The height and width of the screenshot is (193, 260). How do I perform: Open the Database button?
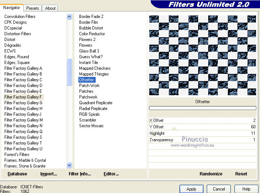[17, 174]
